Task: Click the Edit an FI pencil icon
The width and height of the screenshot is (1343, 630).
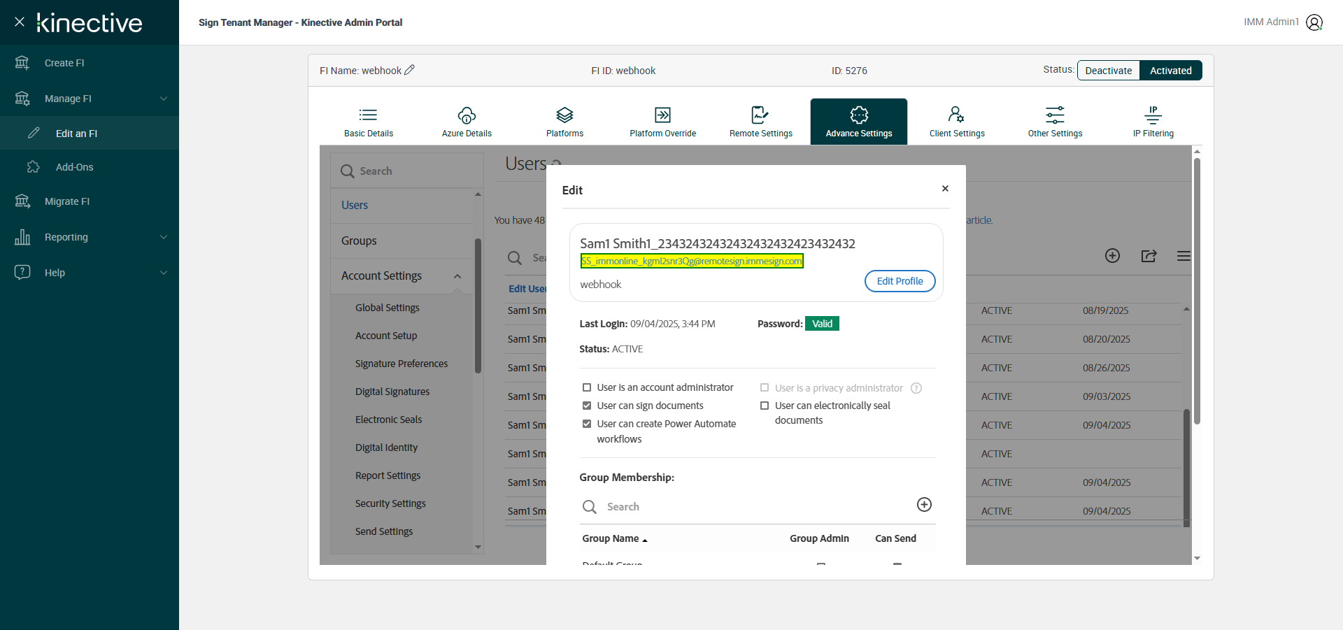Action: click(34, 133)
